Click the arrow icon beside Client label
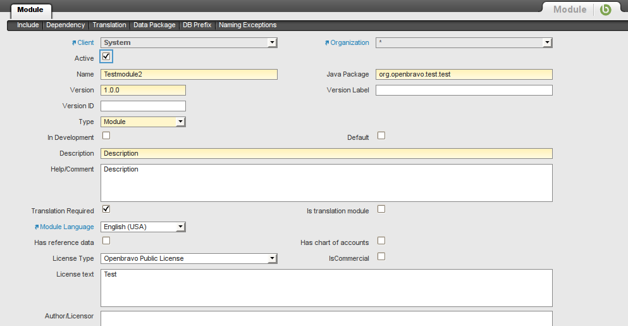 click(74, 43)
